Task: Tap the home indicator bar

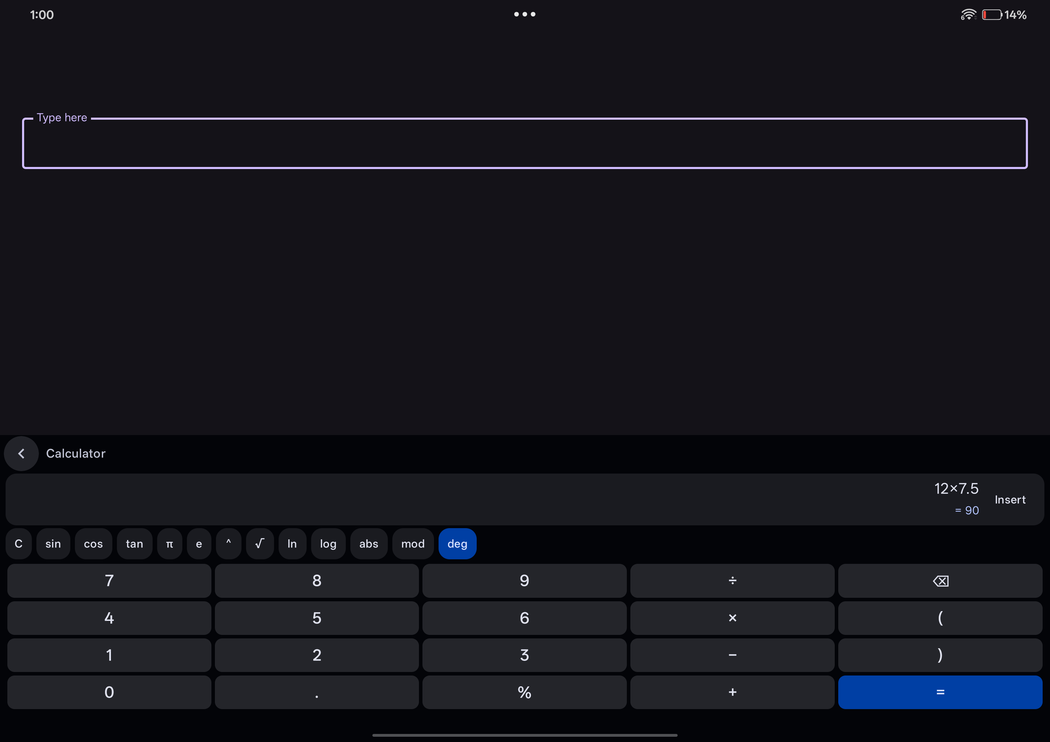Action: 525,735
